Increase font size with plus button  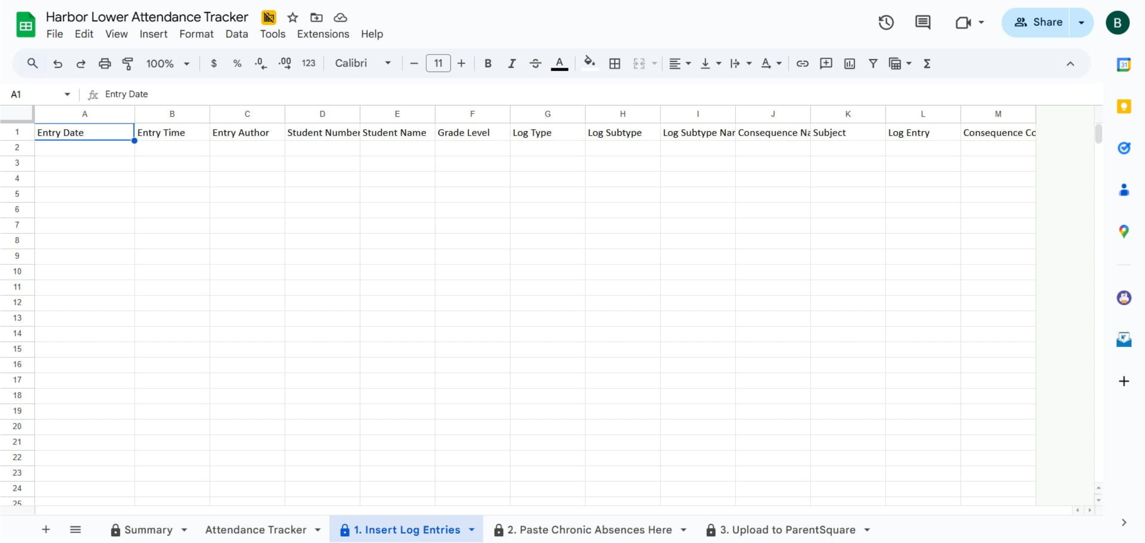(x=461, y=64)
